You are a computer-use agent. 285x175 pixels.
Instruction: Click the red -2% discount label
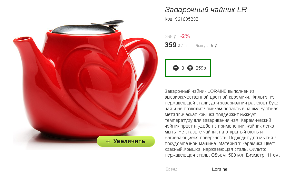tap(185, 36)
